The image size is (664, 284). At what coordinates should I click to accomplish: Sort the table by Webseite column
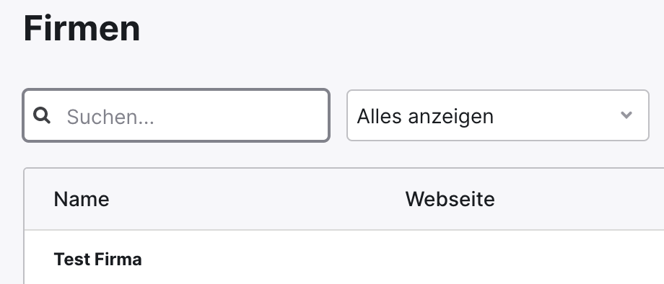tap(450, 199)
